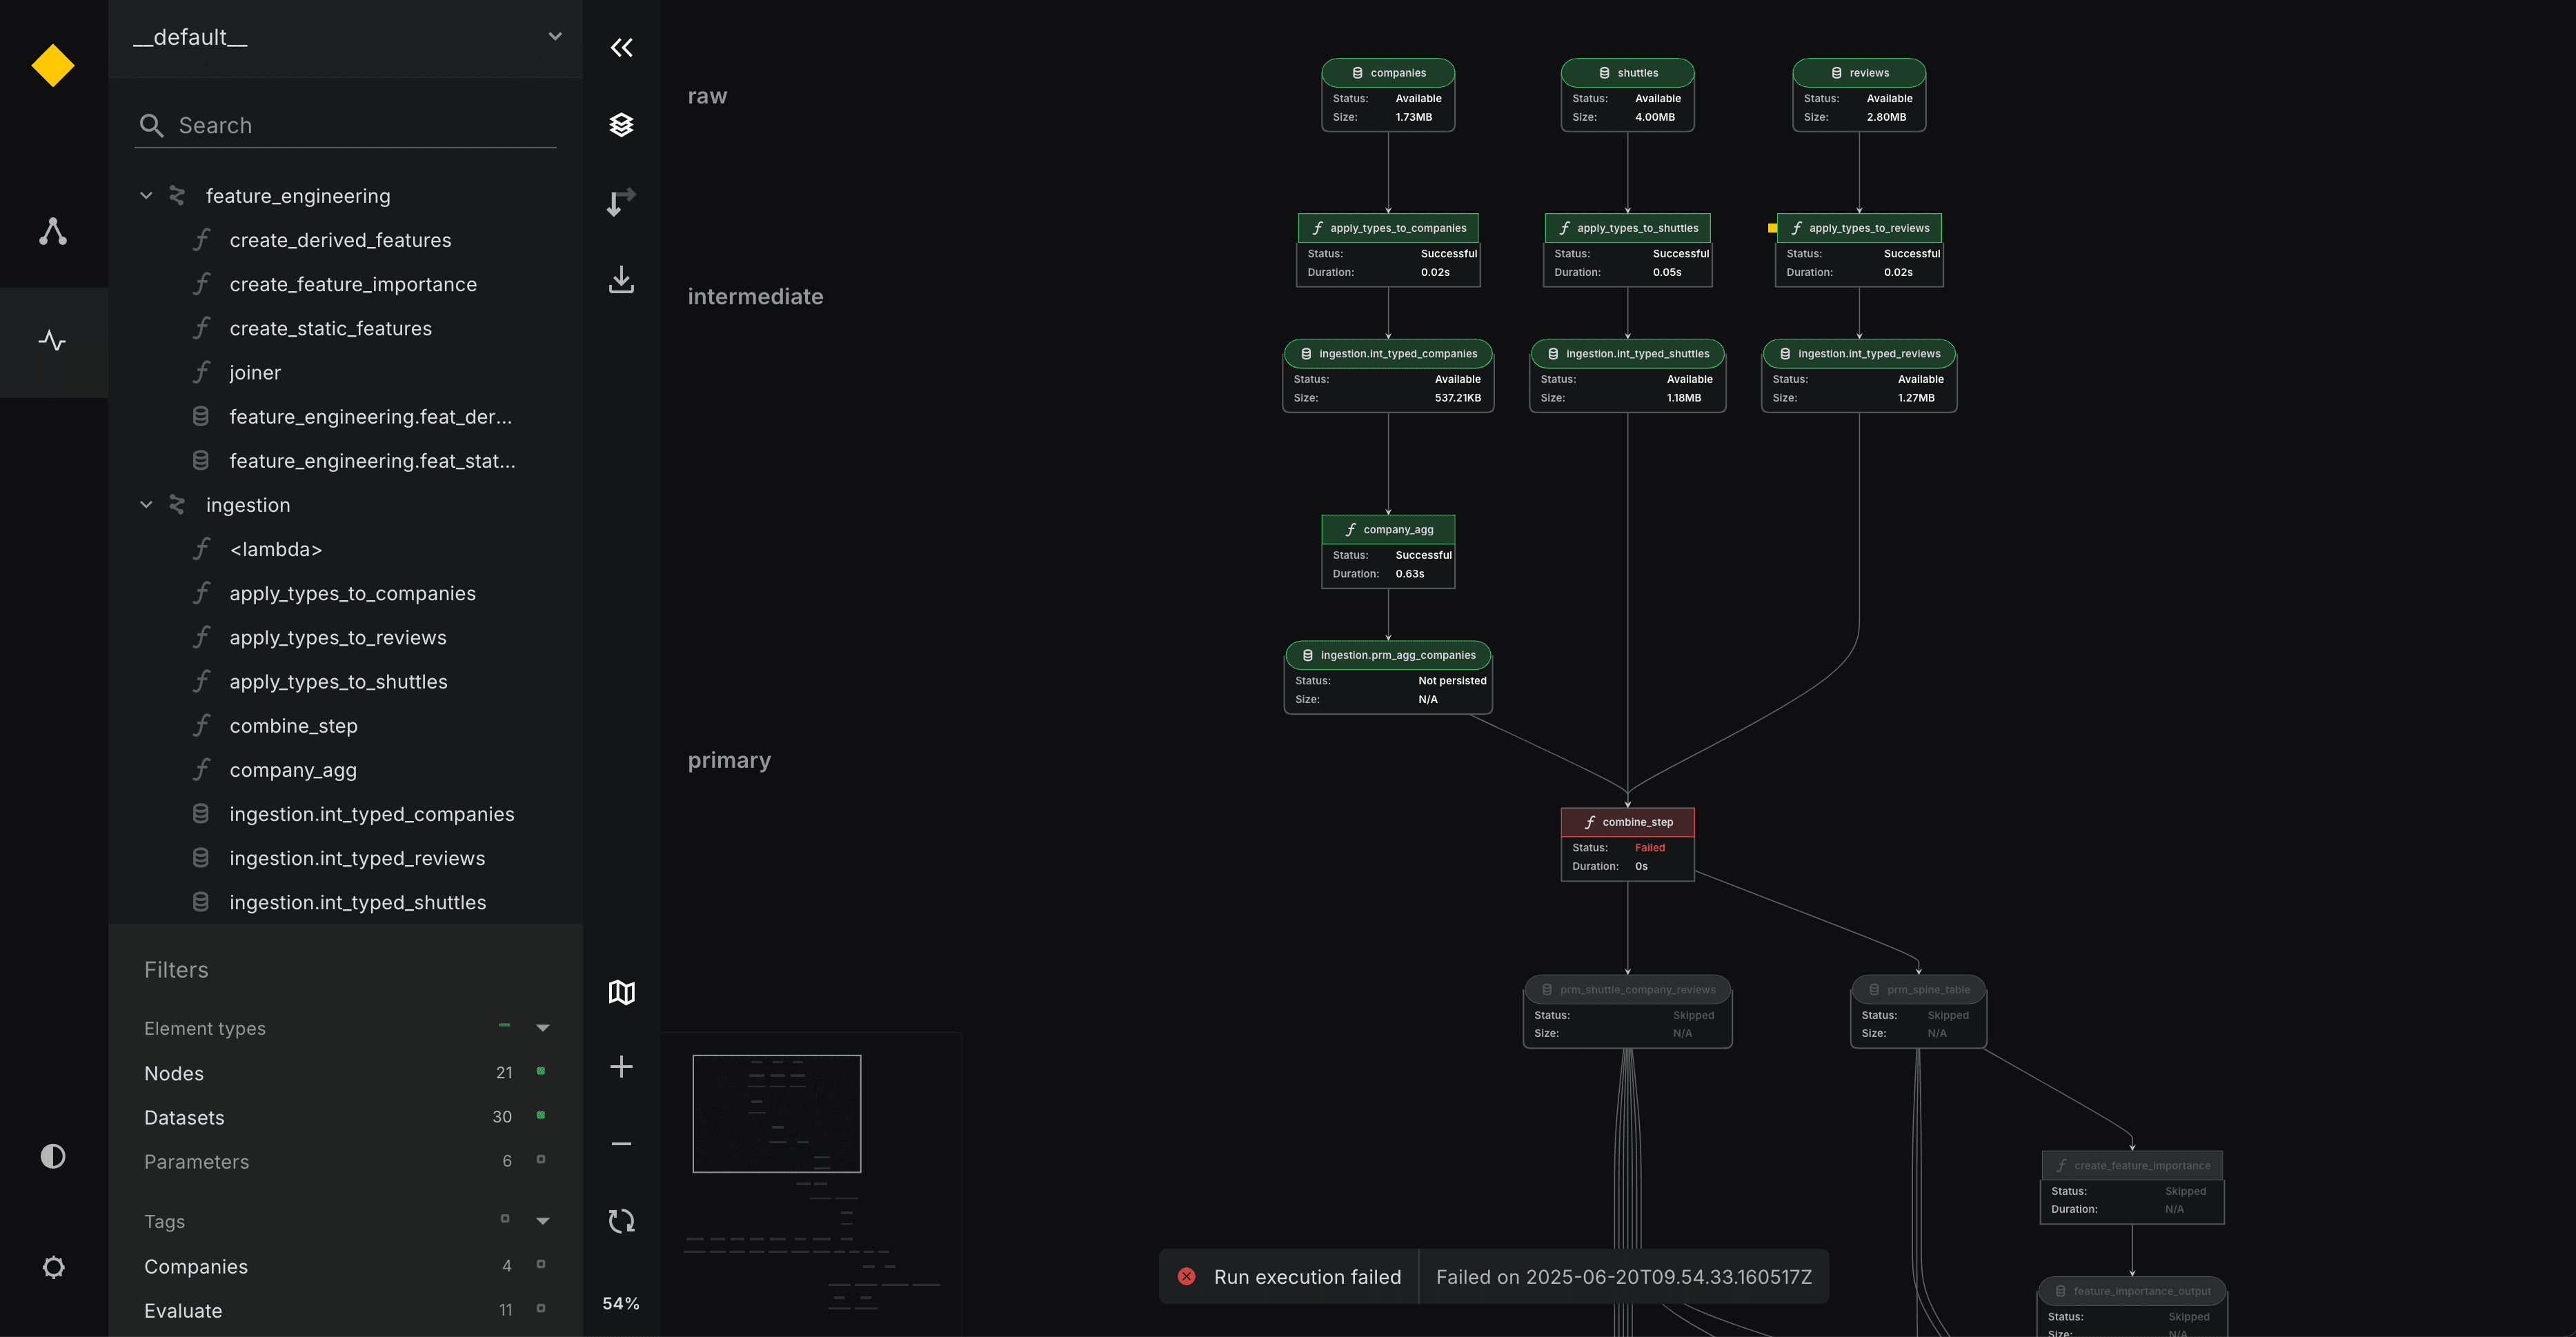Toggle the Parameters filter checkbox
Image resolution: width=2576 pixels, height=1337 pixels.
point(541,1161)
